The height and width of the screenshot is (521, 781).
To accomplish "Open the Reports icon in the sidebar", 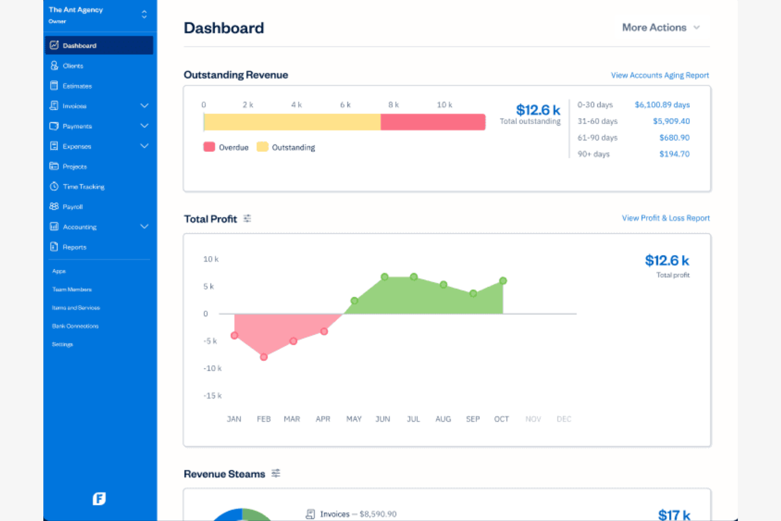I will pos(54,247).
